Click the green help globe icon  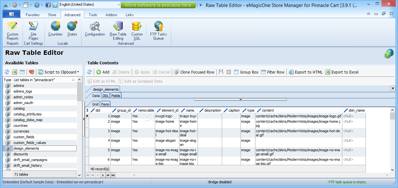pyautogui.click(x=388, y=54)
